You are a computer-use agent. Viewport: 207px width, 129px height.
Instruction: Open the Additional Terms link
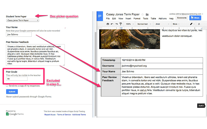tap(79, 115)
